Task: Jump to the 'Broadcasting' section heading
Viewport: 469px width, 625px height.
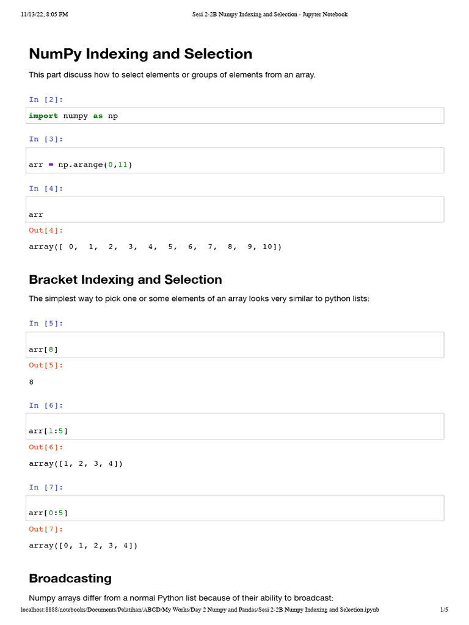Action: point(70,578)
